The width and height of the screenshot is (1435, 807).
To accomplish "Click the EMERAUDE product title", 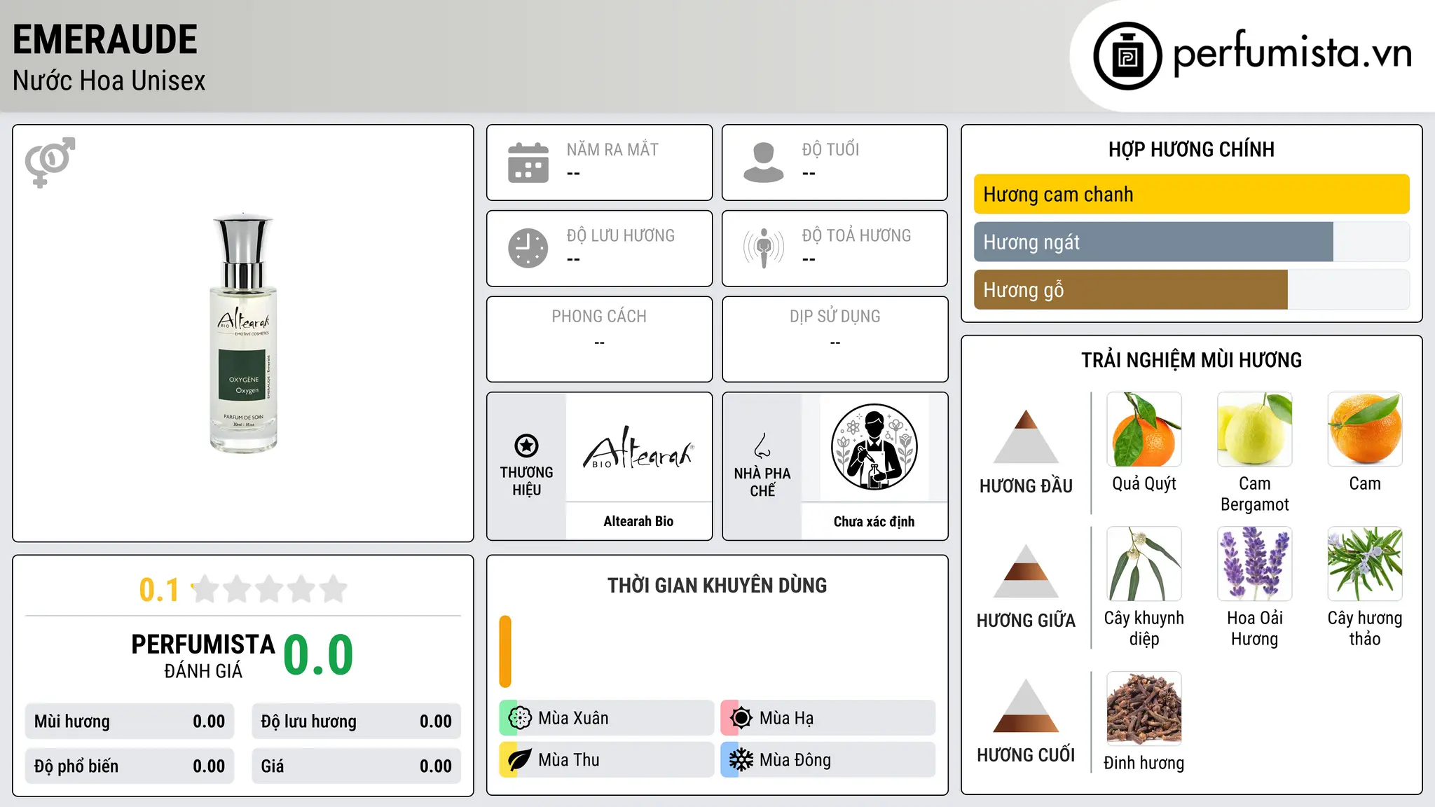I will point(105,39).
